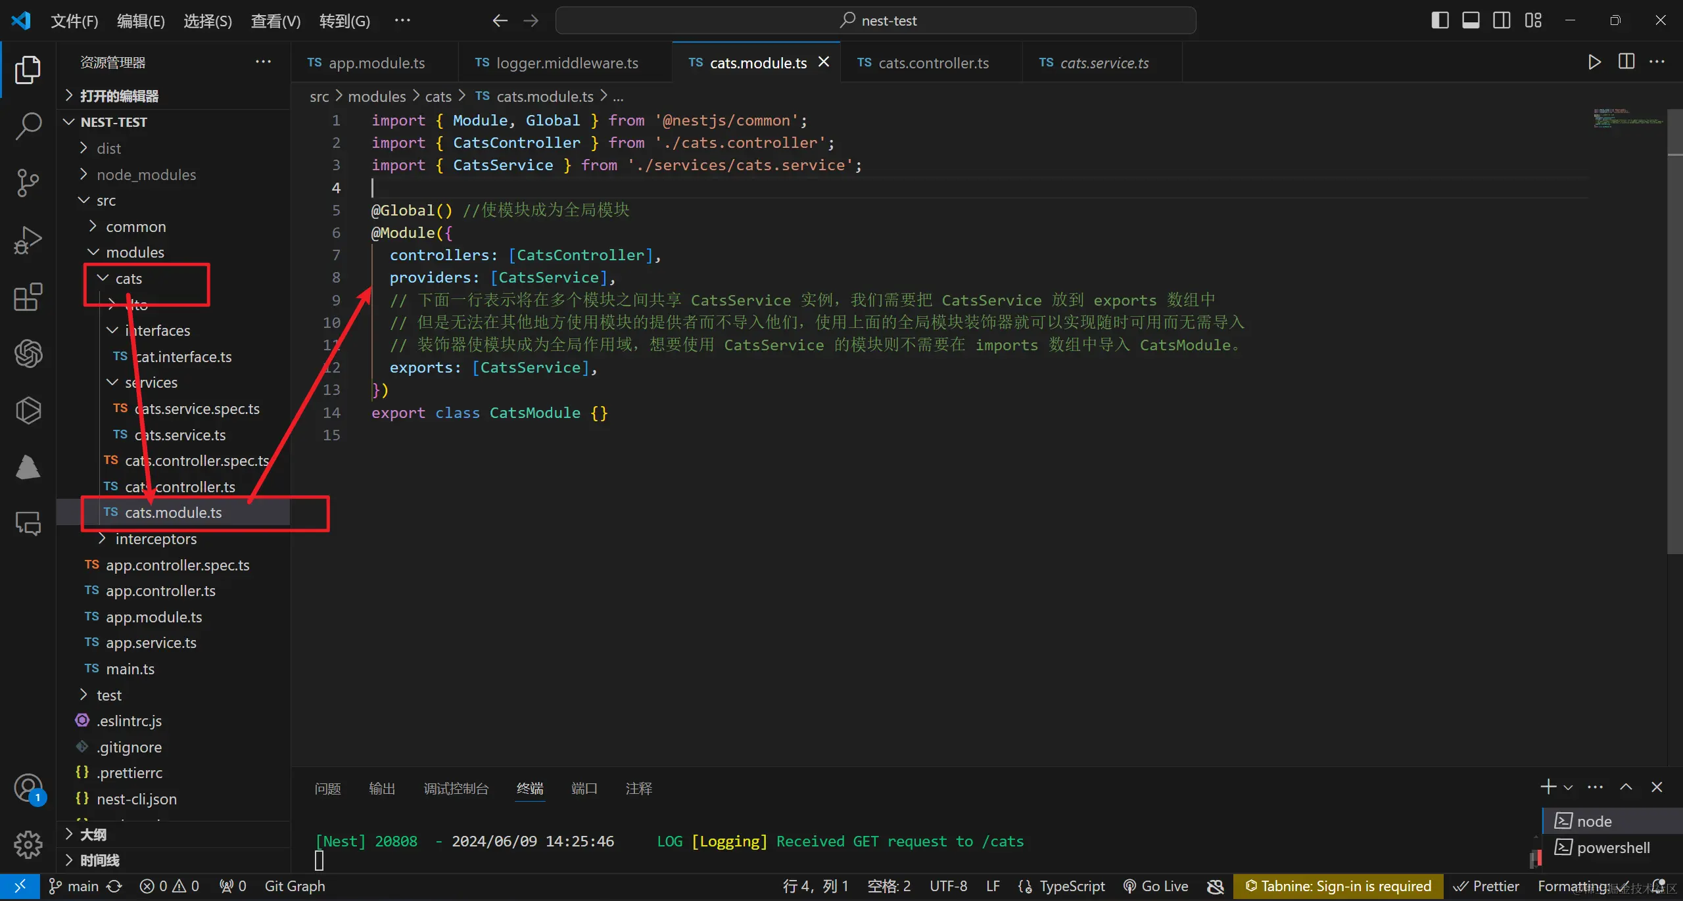This screenshot has width=1683, height=901.
Task: Open the Extensions view
Action: tap(28, 297)
